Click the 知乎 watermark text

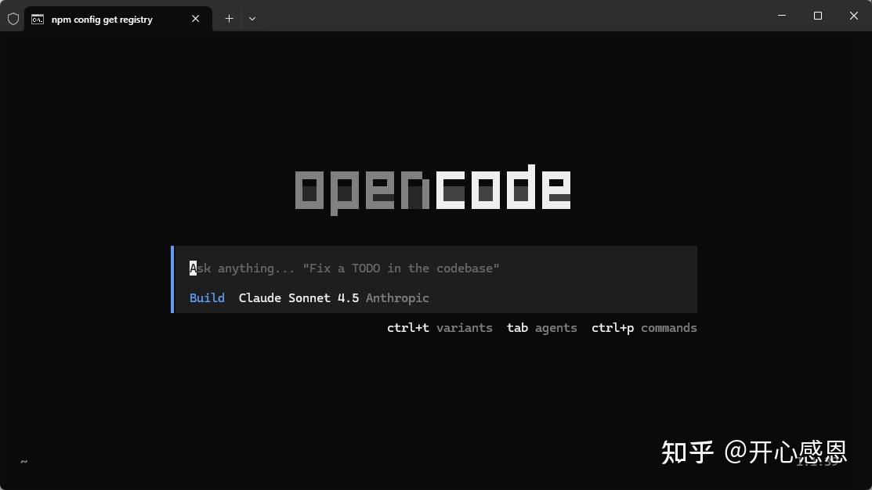tap(688, 452)
